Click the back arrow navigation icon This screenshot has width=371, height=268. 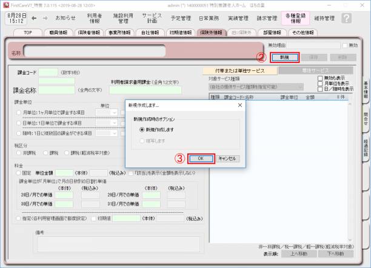click(33, 18)
